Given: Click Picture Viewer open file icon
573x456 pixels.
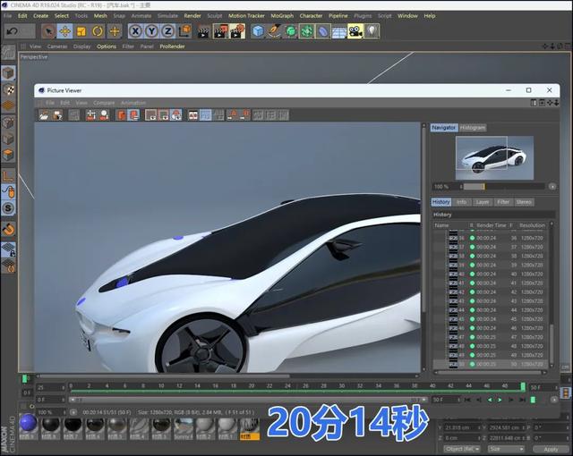Looking at the screenshot, I should [44, 115].
